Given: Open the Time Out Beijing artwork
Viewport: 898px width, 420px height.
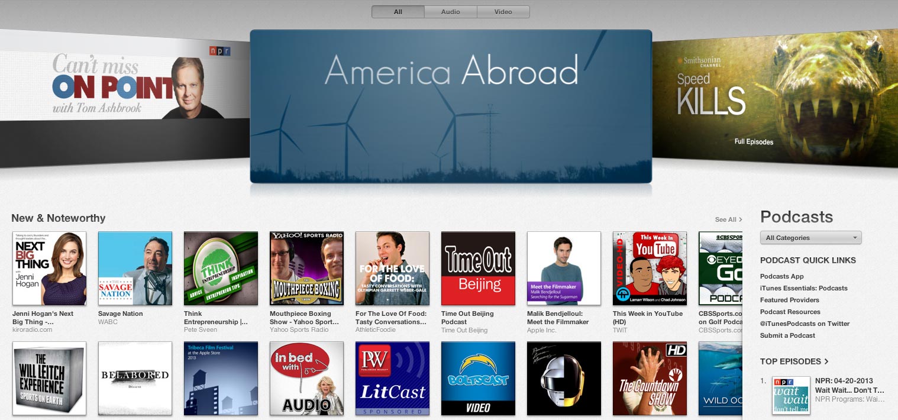Looking at the screenshot, I should pos(478,269).
